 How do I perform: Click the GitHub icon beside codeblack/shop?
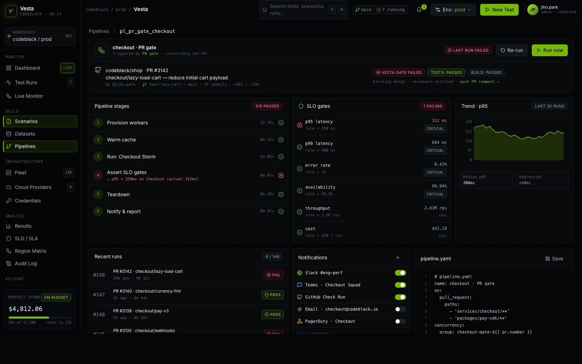point(98,70)
